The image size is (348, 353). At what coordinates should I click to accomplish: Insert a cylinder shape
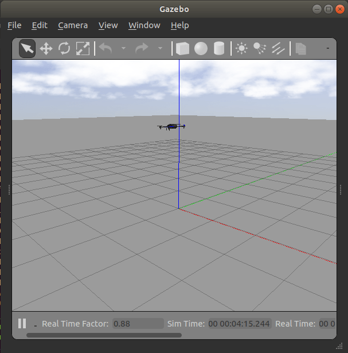[x=219, y=48]
